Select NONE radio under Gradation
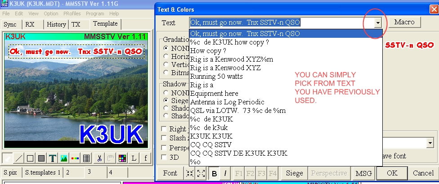 (x=166, y=48)
